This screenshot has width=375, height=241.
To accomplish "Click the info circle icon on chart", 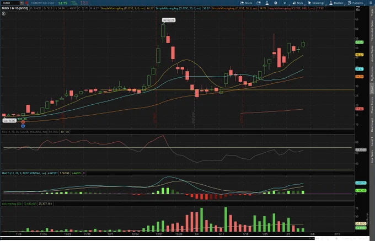I will click(4, 14).
